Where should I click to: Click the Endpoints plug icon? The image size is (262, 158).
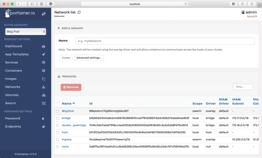[44, 126]
